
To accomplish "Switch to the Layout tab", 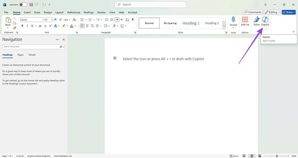I will pos(60,12).
